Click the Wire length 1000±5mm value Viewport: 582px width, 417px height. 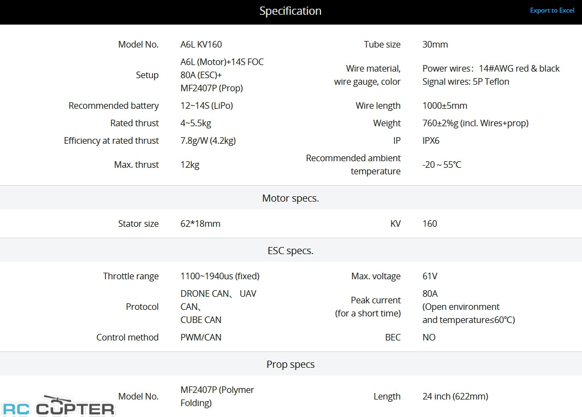(x=444, y=105)
